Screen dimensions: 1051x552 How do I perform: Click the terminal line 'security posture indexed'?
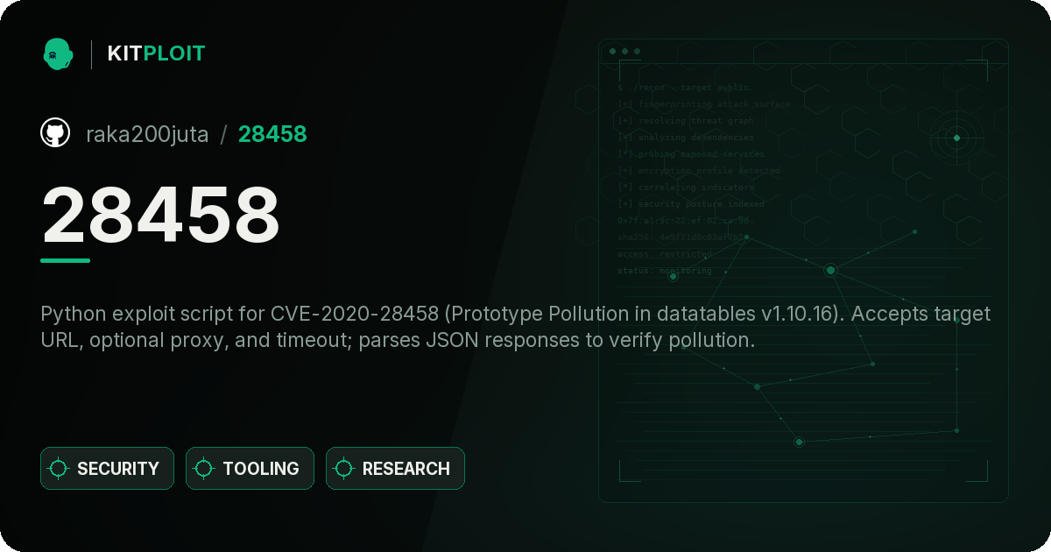(x=691, y=204)
